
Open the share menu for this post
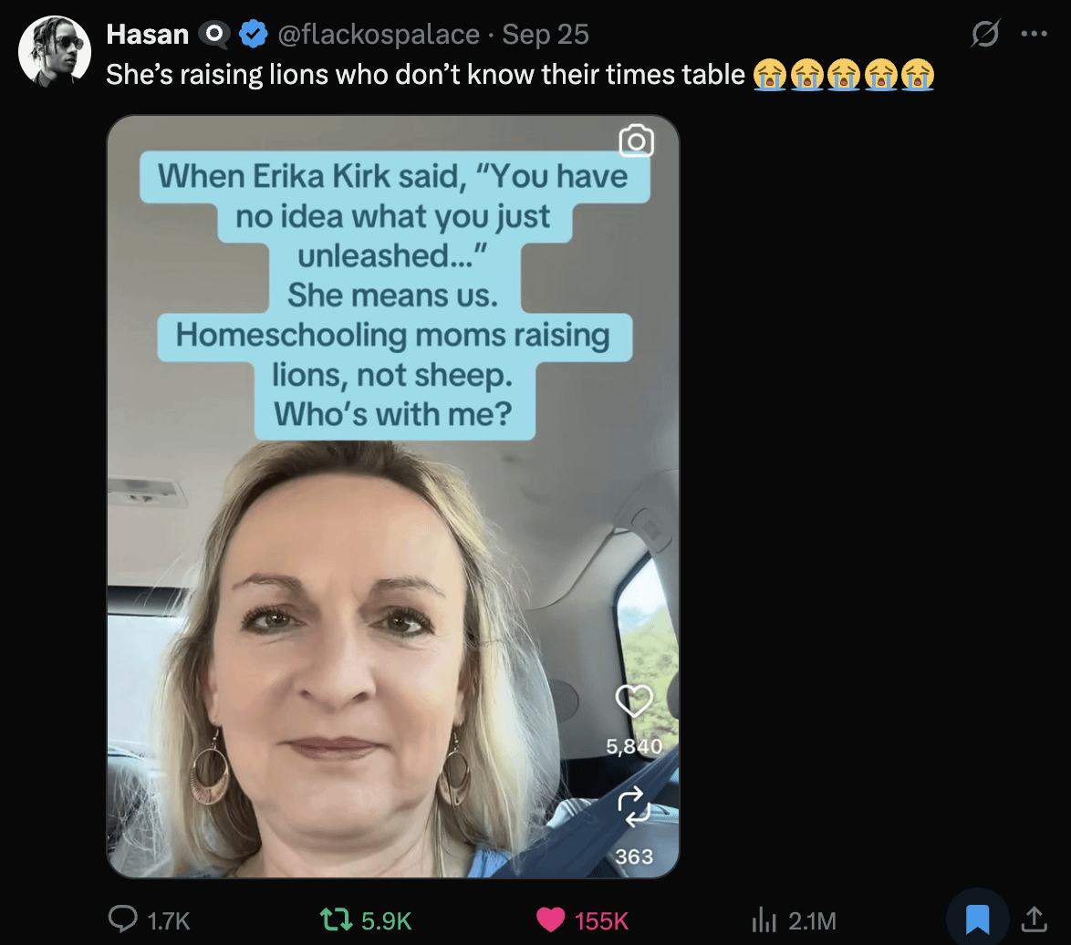pos(1034,918)
